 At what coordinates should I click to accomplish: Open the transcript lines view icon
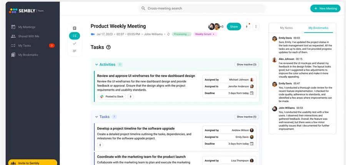pos(75,51)
